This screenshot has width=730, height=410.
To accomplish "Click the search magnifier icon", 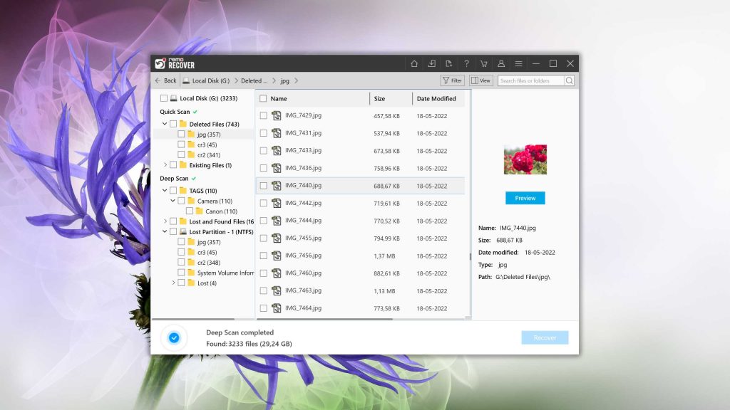I will point(569,80).
